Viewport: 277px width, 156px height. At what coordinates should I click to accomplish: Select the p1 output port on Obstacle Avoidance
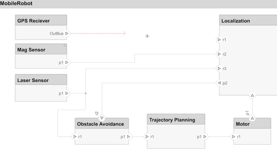tap(129, 136)
